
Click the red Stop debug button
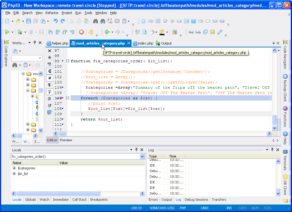81,32
